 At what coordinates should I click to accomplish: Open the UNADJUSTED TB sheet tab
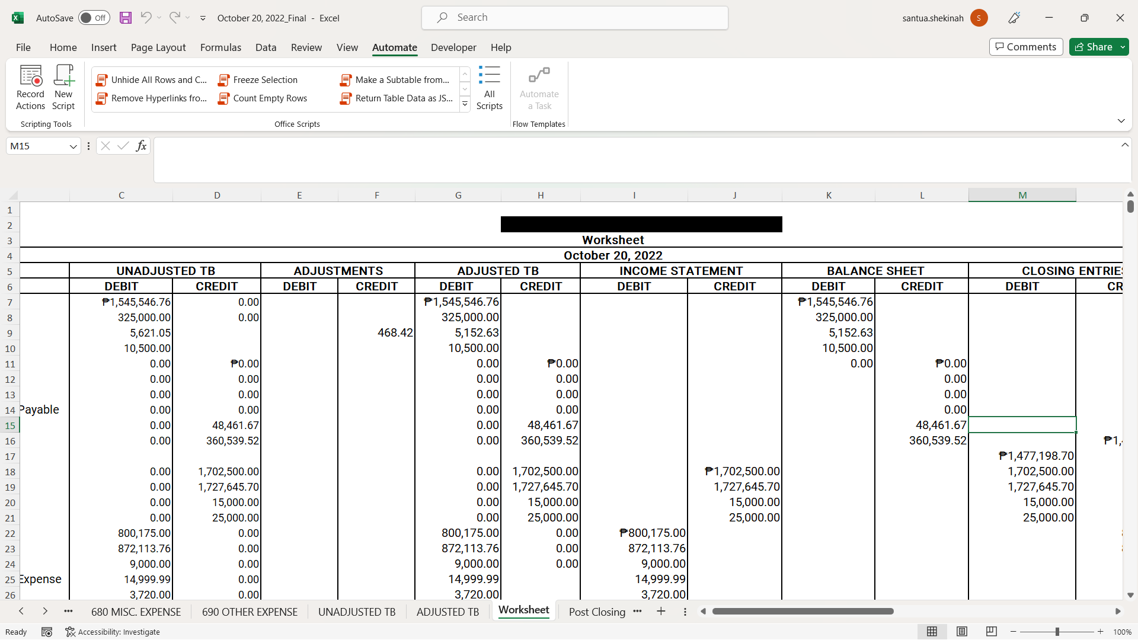coord(357,612)
